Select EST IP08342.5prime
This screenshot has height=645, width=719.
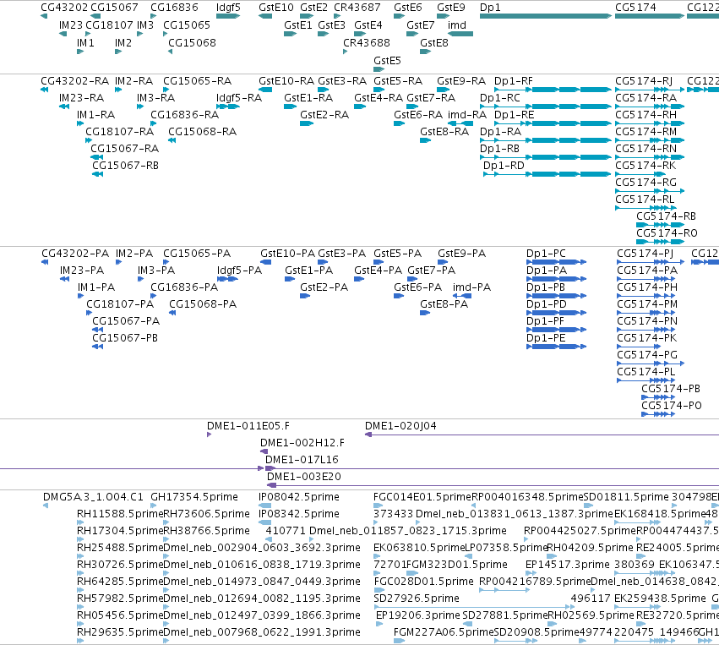point(299,513)
